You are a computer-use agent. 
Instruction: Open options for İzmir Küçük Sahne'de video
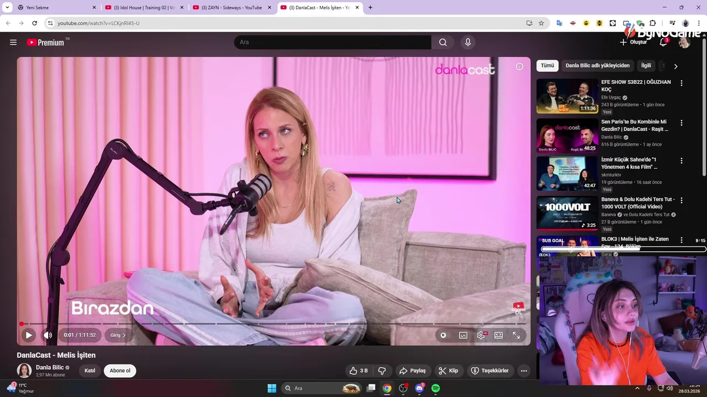pyautogui.click(x=681, y=161)
